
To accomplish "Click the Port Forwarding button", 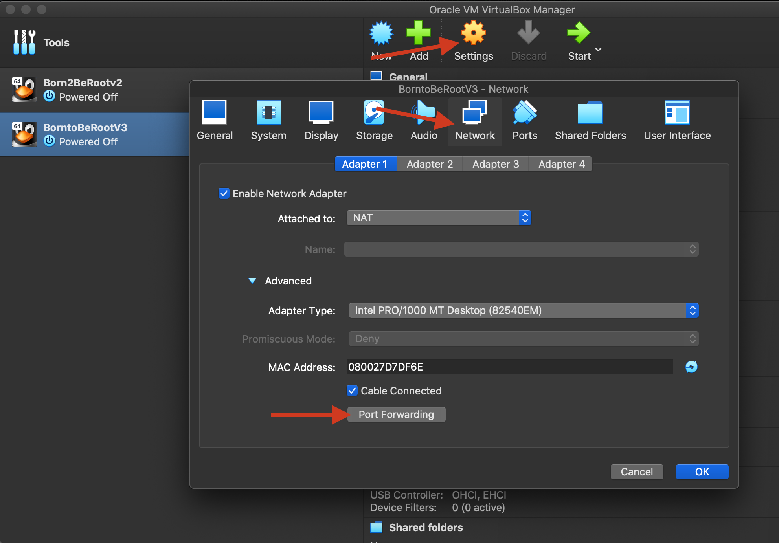I will 396,415.
